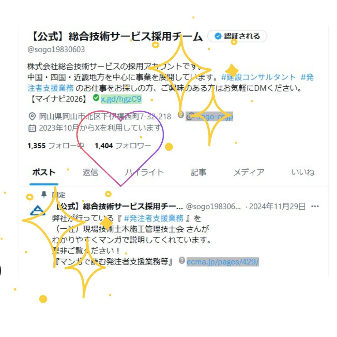View the 1,404 フォロワー list
This screenshot has width=337, height=337.
123,146
